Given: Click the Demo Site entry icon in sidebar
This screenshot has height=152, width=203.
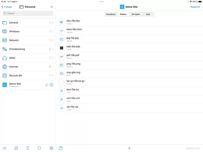Looking at the screenshot, I should point(5,85).
